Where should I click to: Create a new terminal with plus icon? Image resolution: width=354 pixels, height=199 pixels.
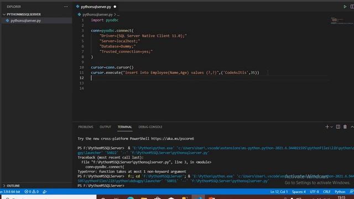pos(327,127)
